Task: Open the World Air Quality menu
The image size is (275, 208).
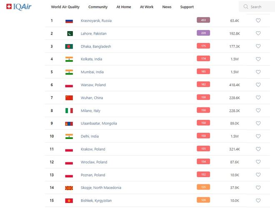Action: tap(65, 7)
